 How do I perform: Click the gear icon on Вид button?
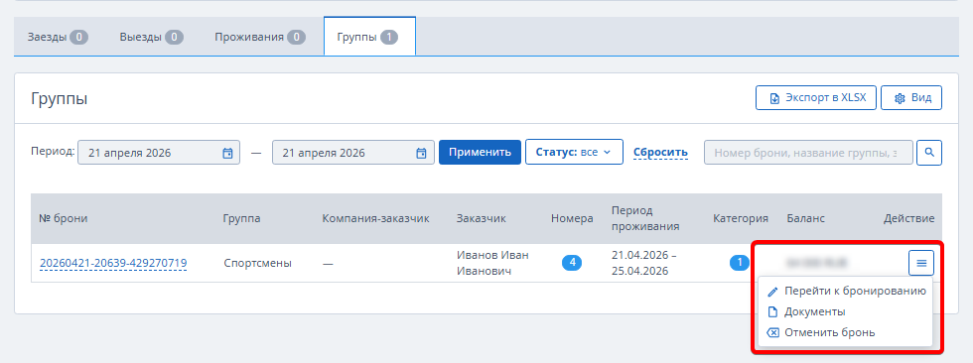click(x=901, y=98)
